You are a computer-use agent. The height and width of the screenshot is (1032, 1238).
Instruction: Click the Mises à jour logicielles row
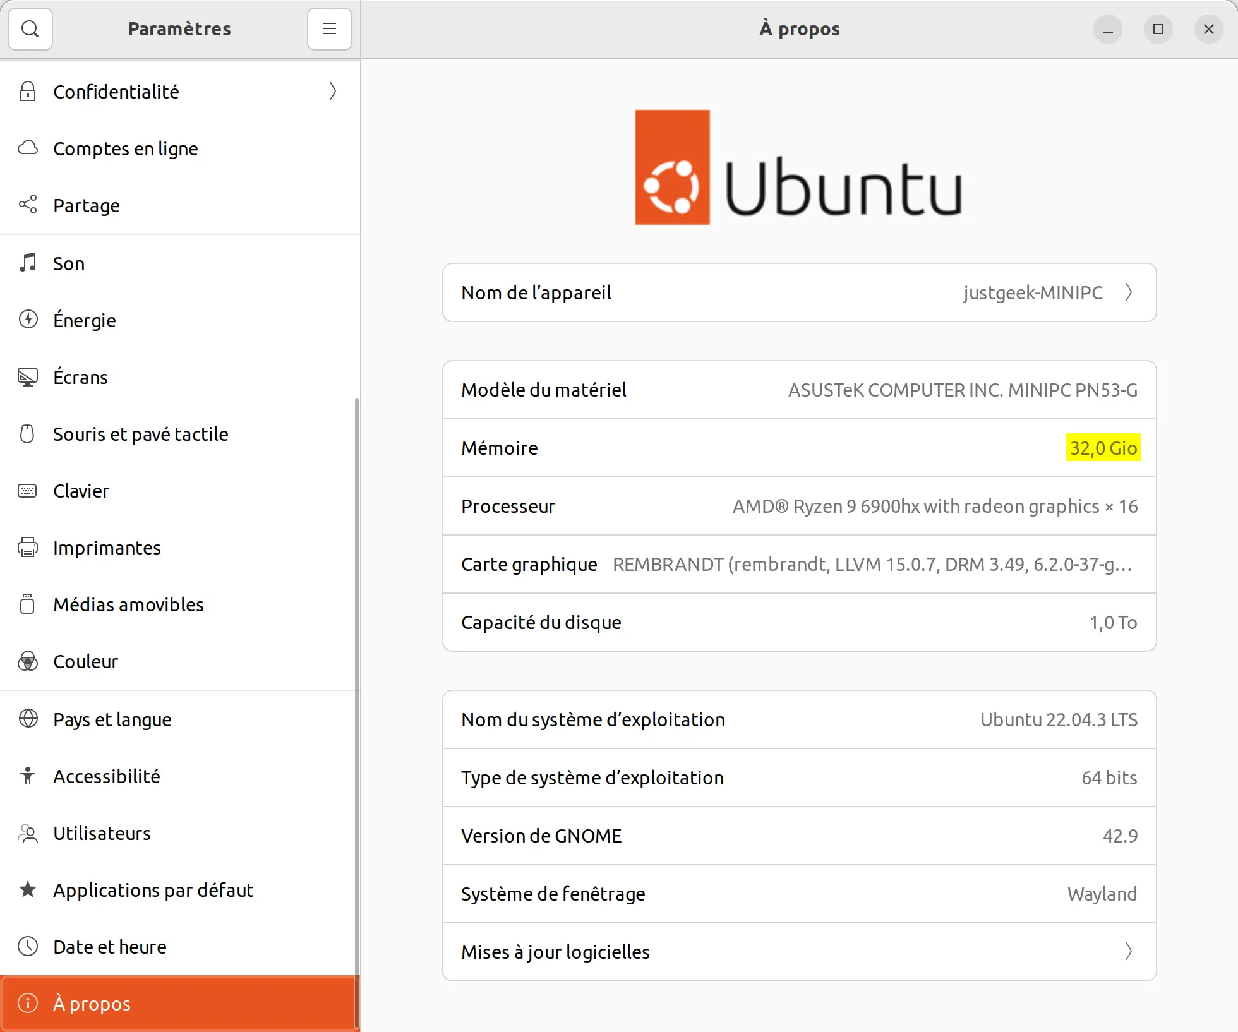799,952
